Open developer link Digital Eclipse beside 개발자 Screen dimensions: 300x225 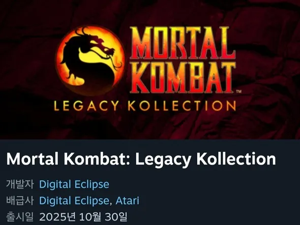[x=74, y=184]
